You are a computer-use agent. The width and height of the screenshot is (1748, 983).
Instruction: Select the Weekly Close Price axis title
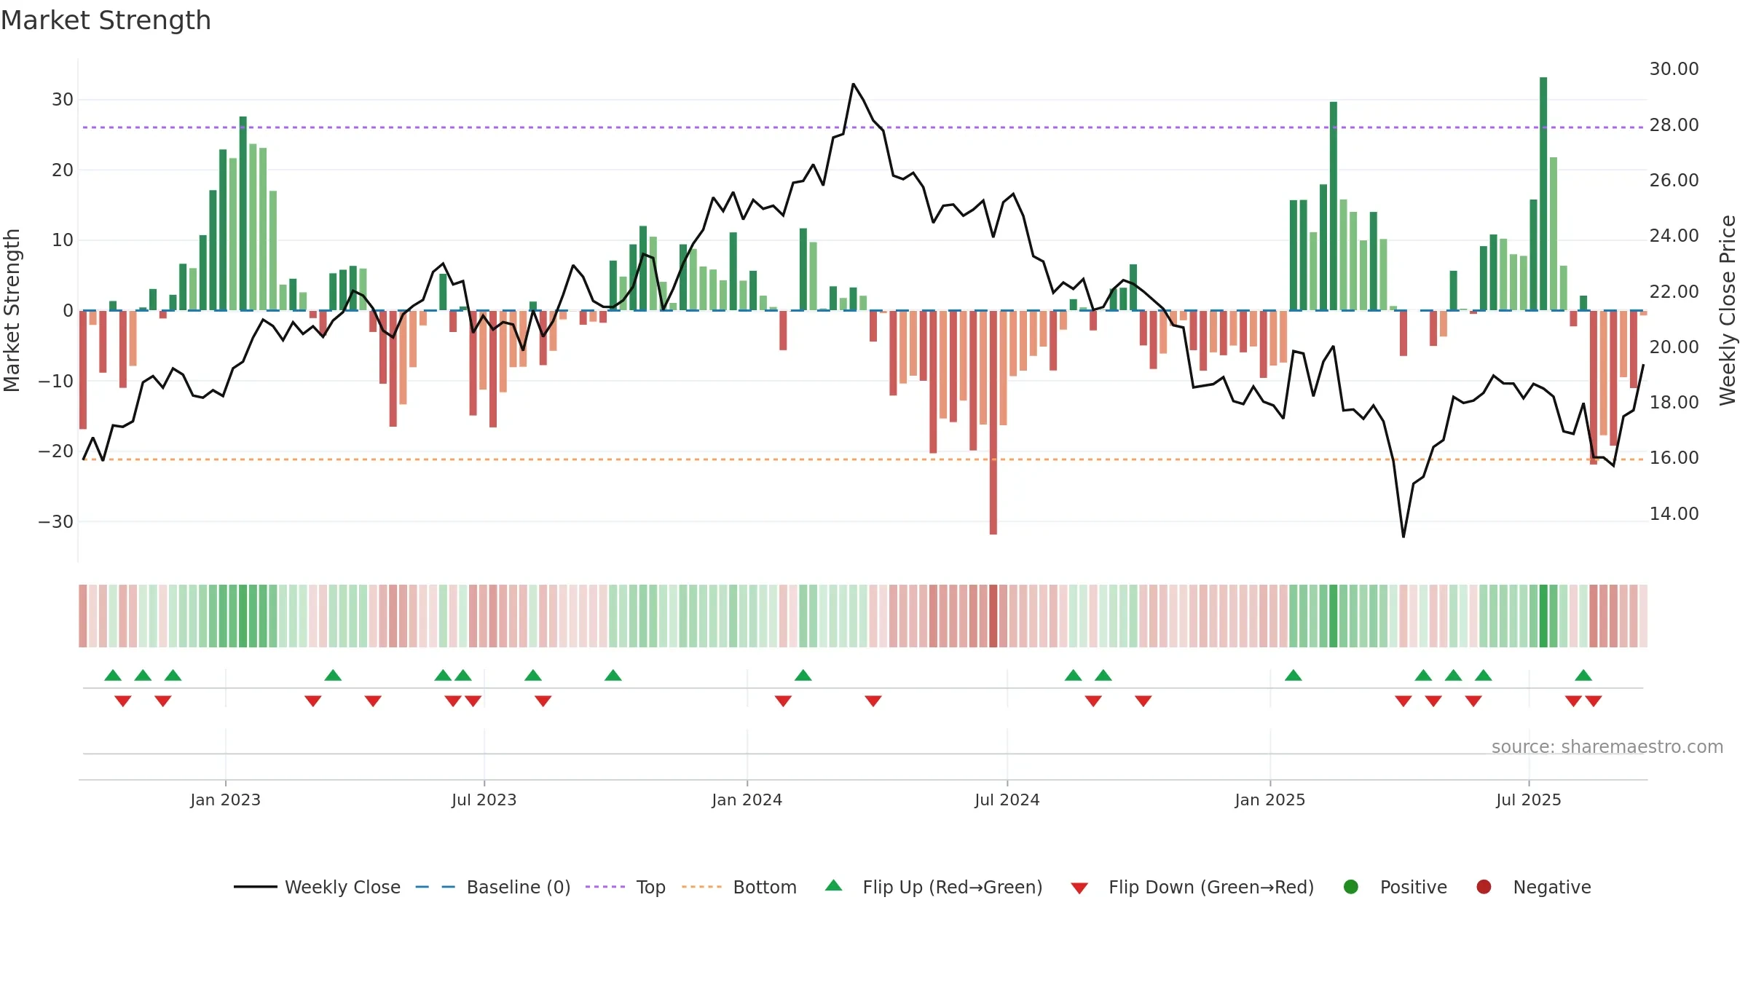(1727, 310)
